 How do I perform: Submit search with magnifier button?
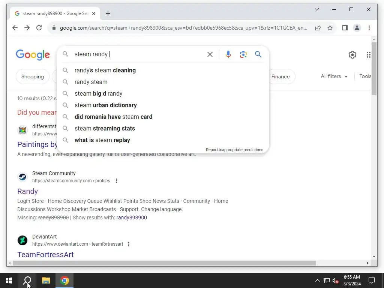[x=258, y=54]
